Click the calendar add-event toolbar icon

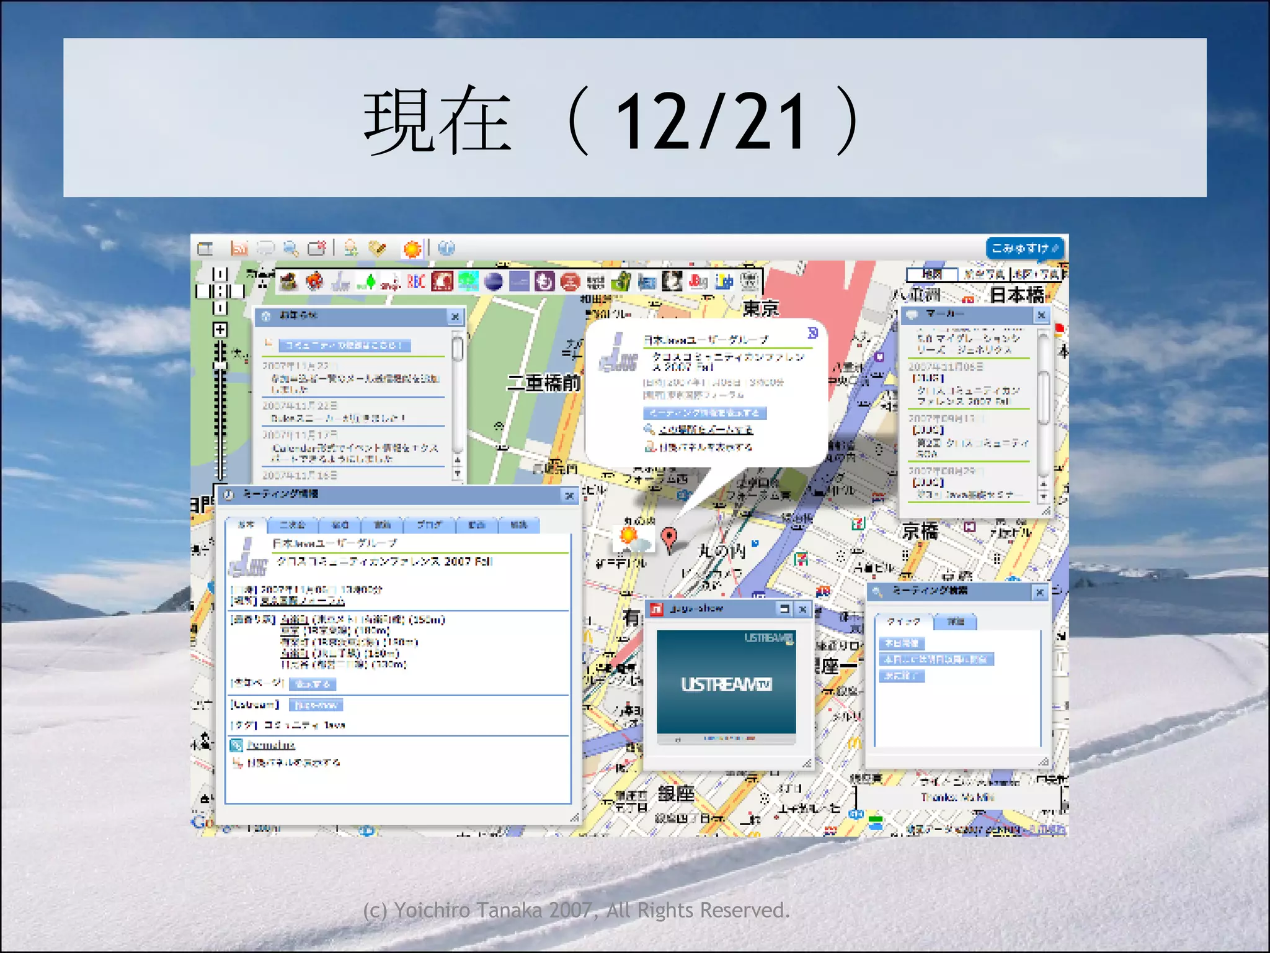coord(317,248)
